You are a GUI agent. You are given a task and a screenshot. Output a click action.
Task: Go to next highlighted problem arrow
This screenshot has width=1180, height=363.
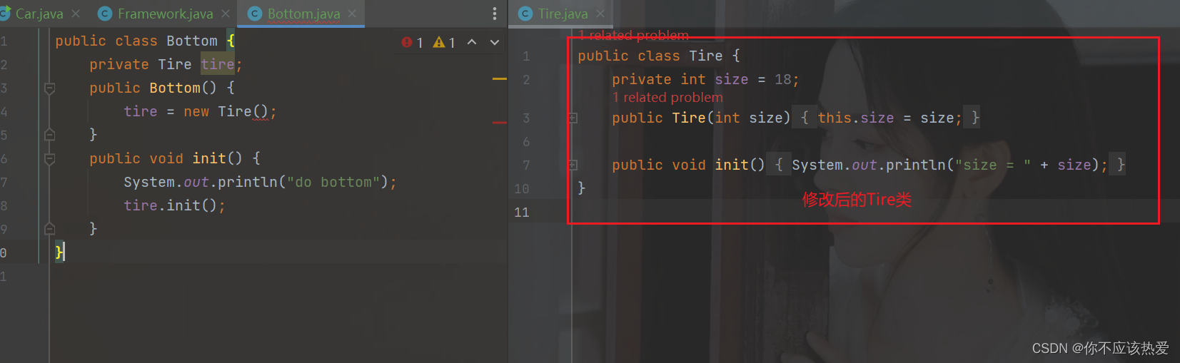pyautogui.click(x=495, y=43)
